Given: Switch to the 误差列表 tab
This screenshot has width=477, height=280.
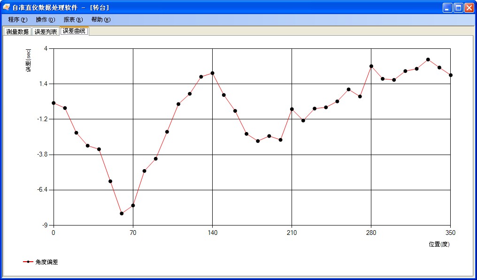Looking at the screenshot, I should (x=46, y=31).
